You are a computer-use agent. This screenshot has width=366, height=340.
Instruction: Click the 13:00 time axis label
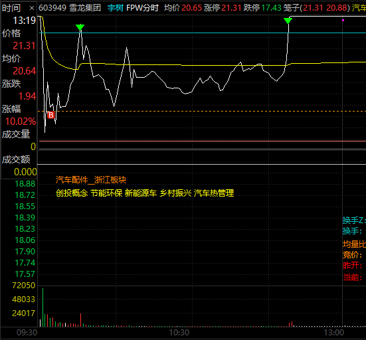pyautogui.click(x=334, y=333)
